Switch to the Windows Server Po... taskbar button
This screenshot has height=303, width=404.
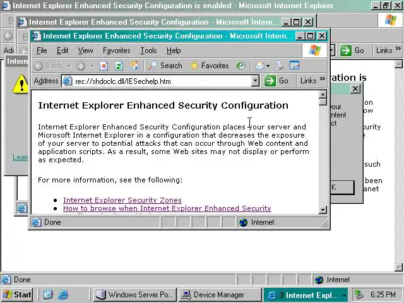click(x=134, y=295)
